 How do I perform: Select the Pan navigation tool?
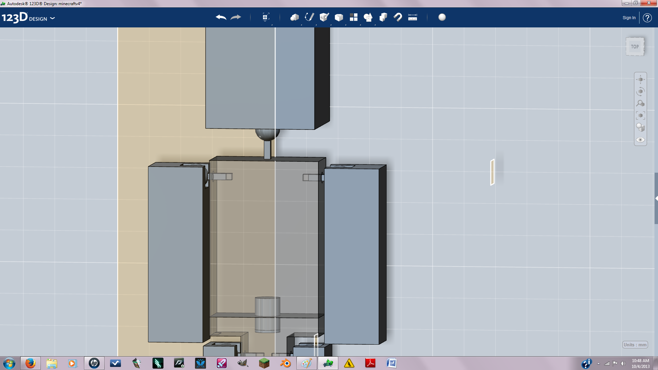(641, 79)
